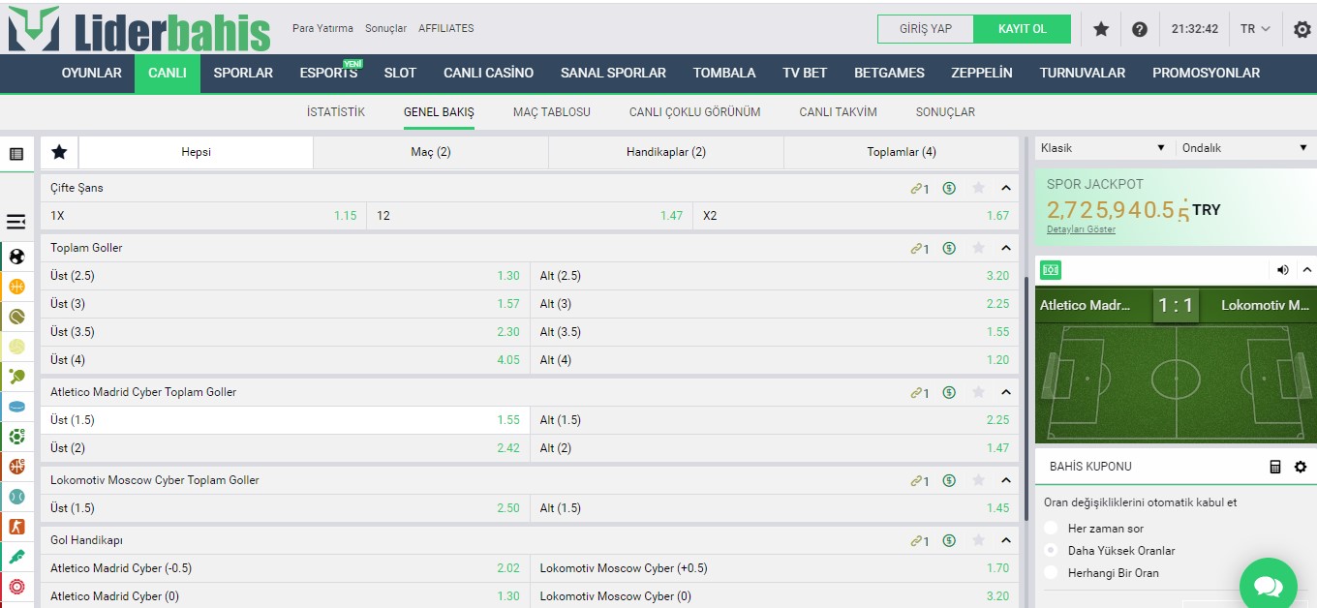Collapse Atletico Madrid Cyber Toplam Goller section
The height and width of the screenshot is (608, 1317).
point(1006,393)
